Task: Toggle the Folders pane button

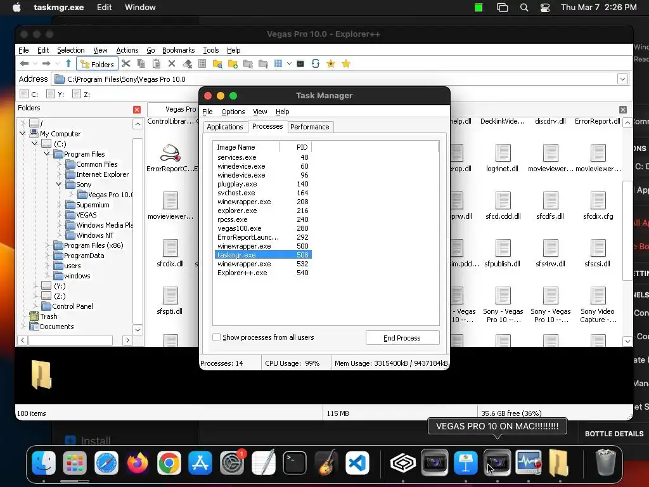Action: point(97,64)
